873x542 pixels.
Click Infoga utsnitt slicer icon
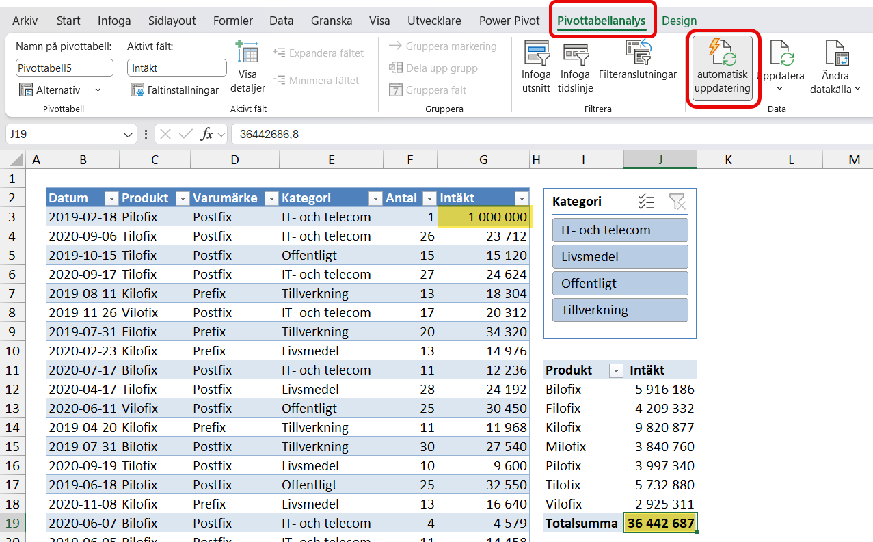click(x=536, y=53)
